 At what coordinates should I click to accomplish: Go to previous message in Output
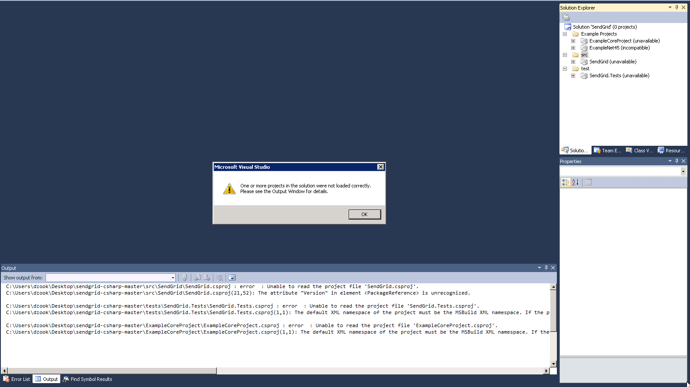pos(198,278)
